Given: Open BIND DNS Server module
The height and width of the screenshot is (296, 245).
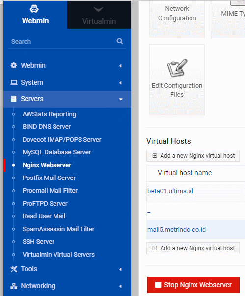Looking at the screenshot, I should (46, 127).
